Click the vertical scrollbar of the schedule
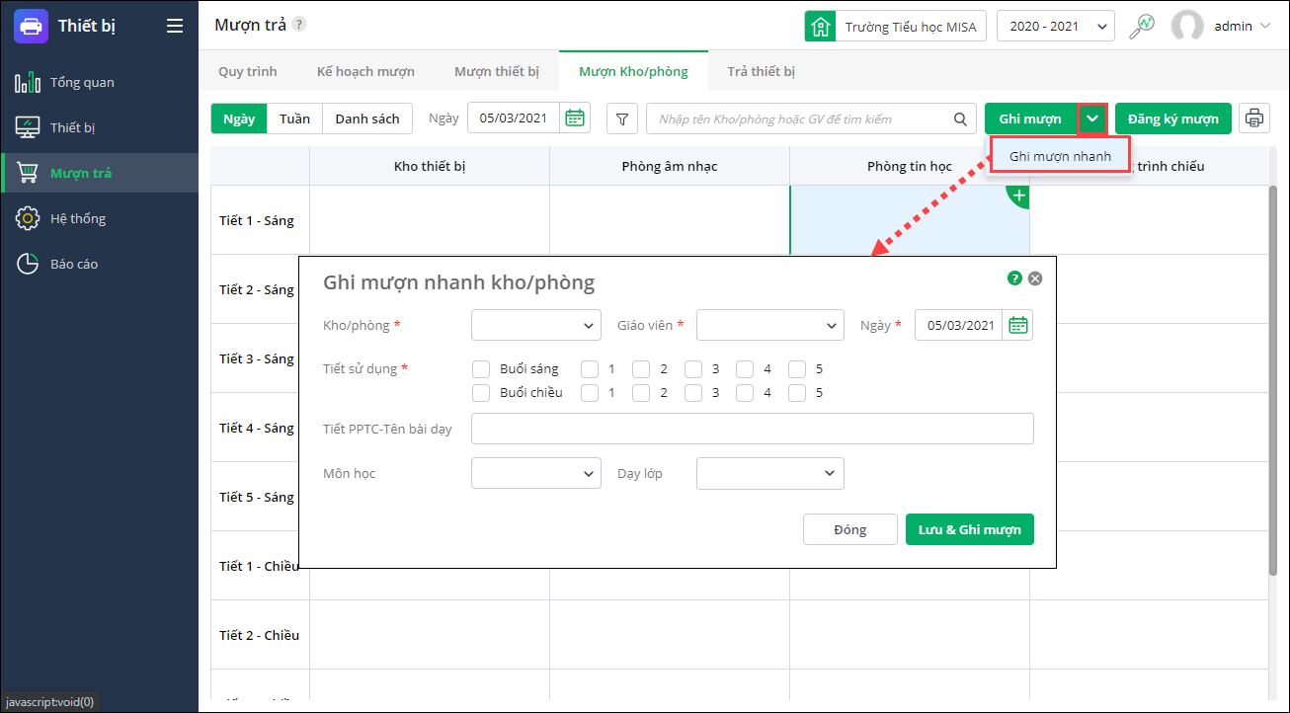This screenshot has width=1290, height=713. tap(1274, 380)
